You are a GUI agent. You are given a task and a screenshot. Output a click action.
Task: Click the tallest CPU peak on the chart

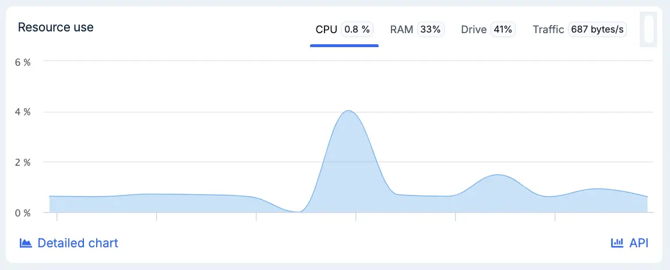[x=348, y=111]
